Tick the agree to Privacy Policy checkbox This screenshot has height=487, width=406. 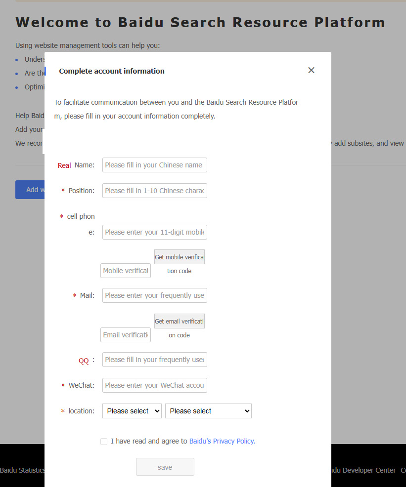coord(104,442)
